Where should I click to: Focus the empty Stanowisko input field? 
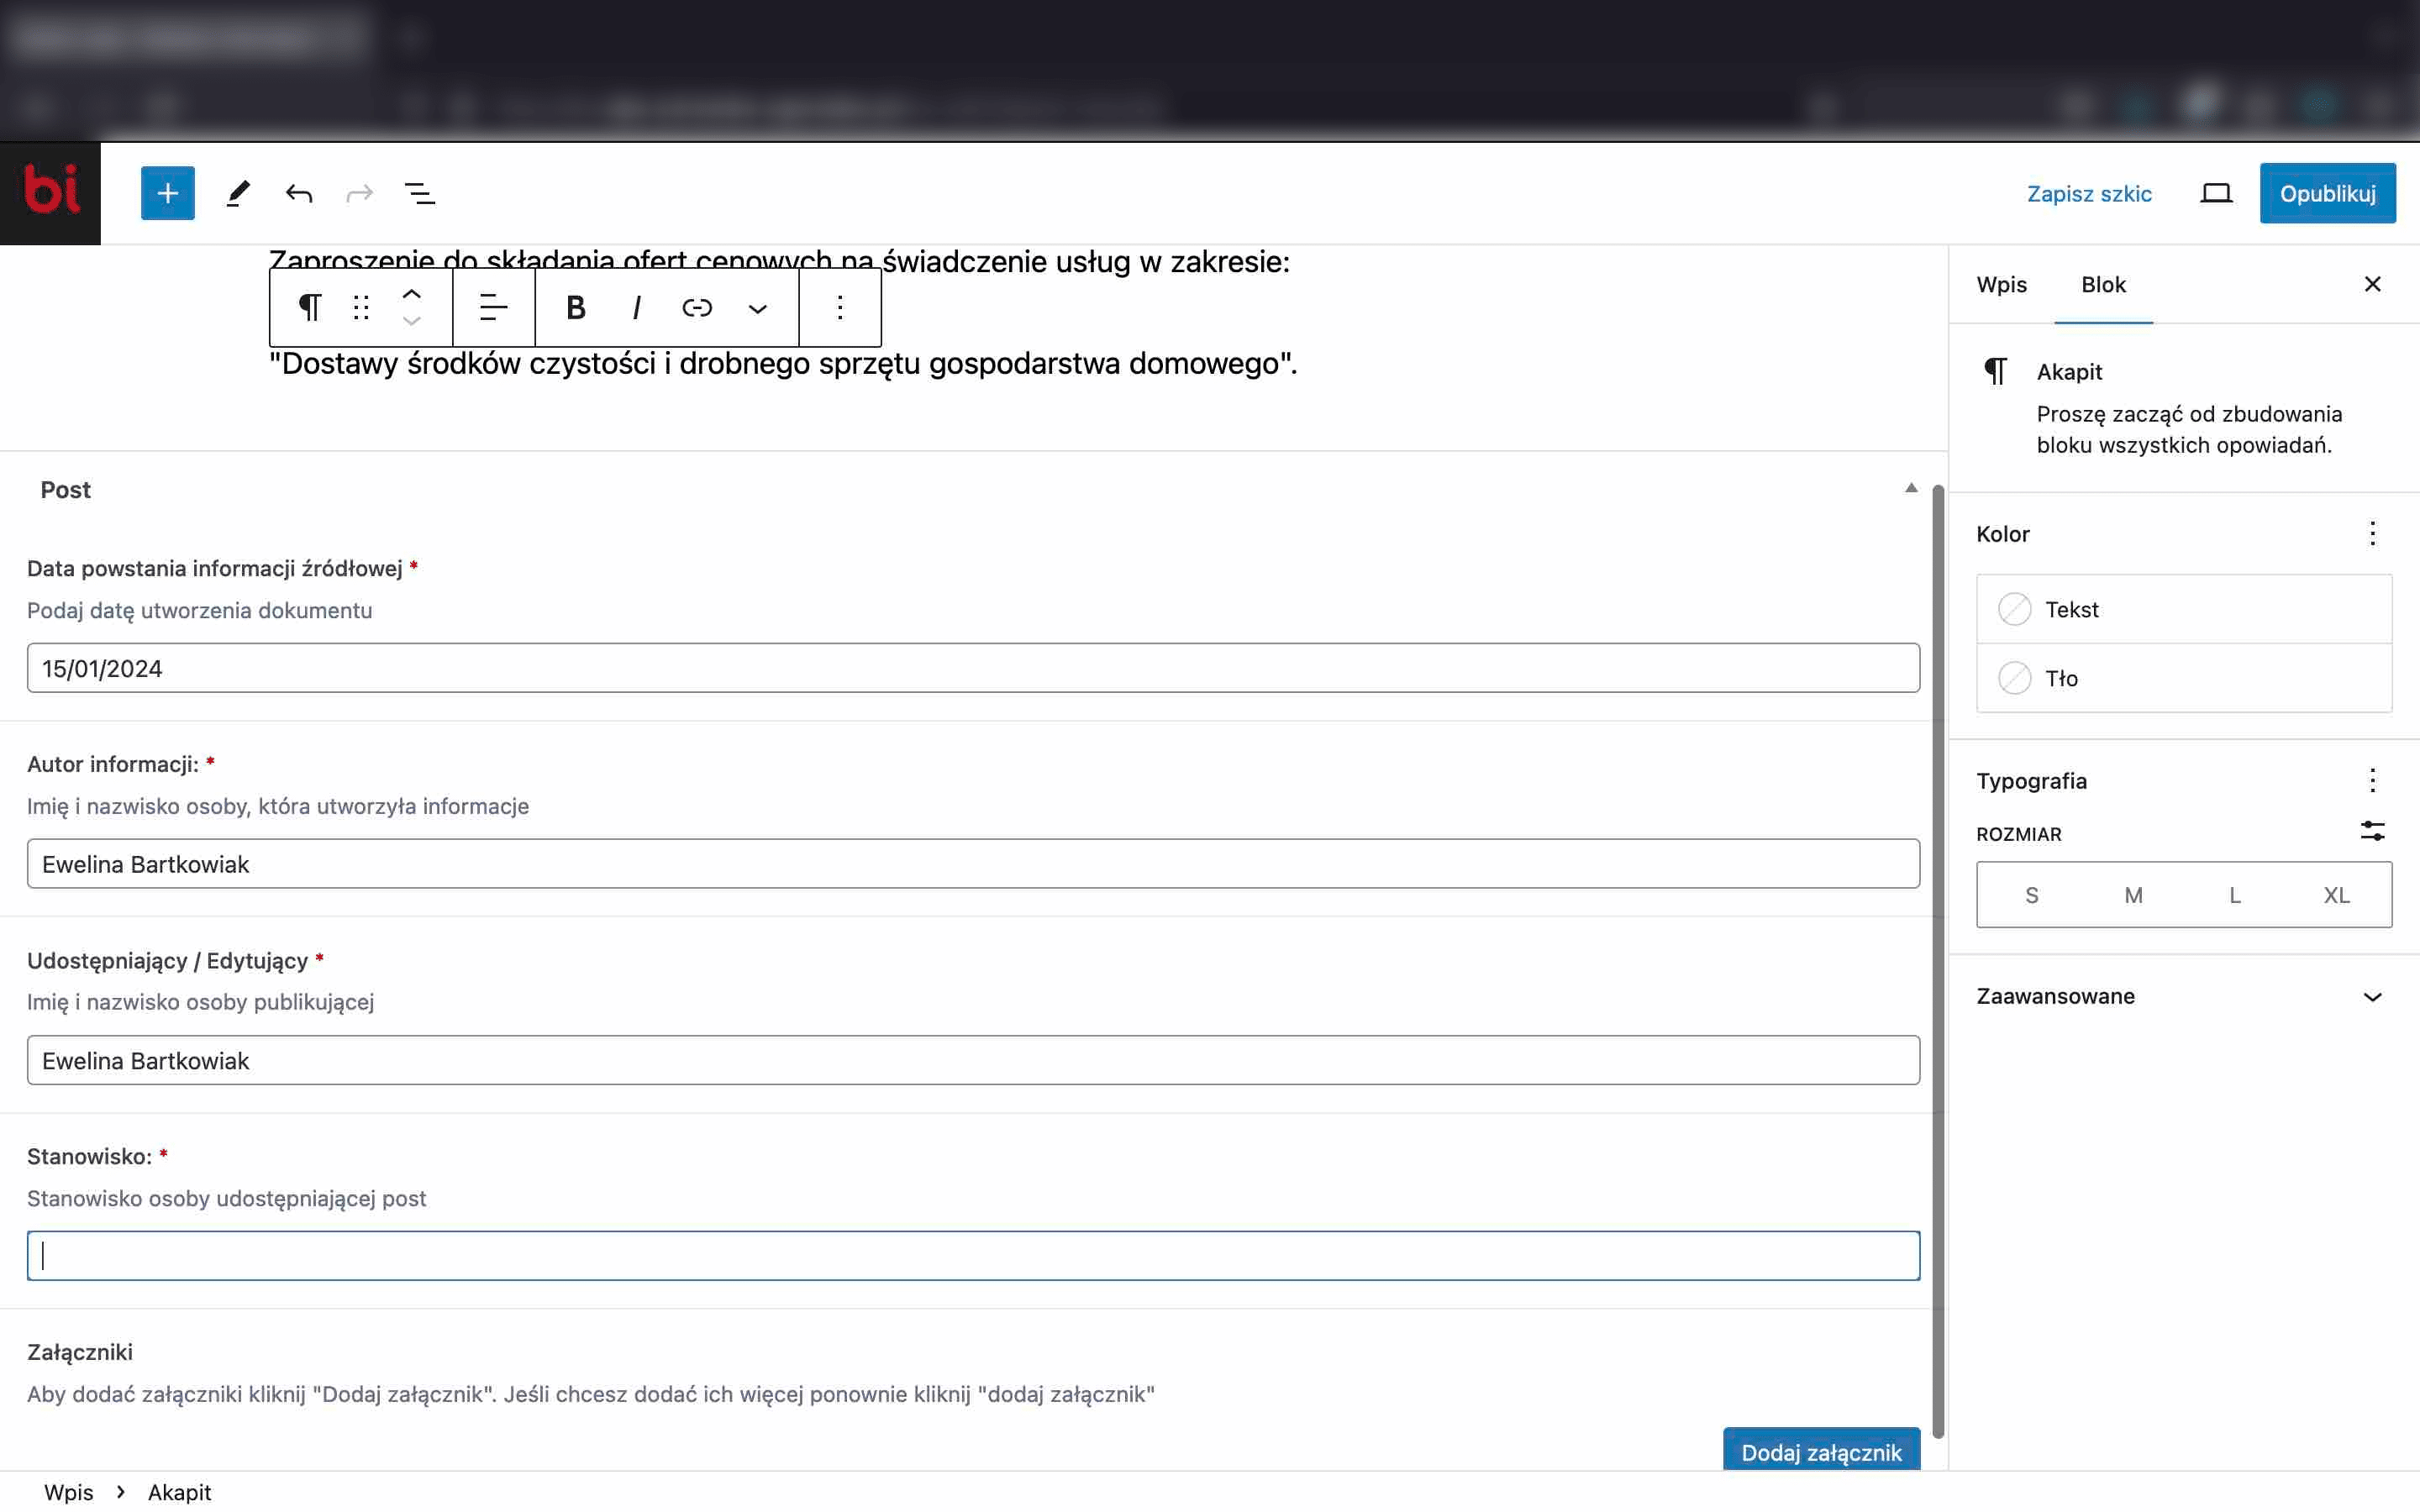coord(973,1256)
